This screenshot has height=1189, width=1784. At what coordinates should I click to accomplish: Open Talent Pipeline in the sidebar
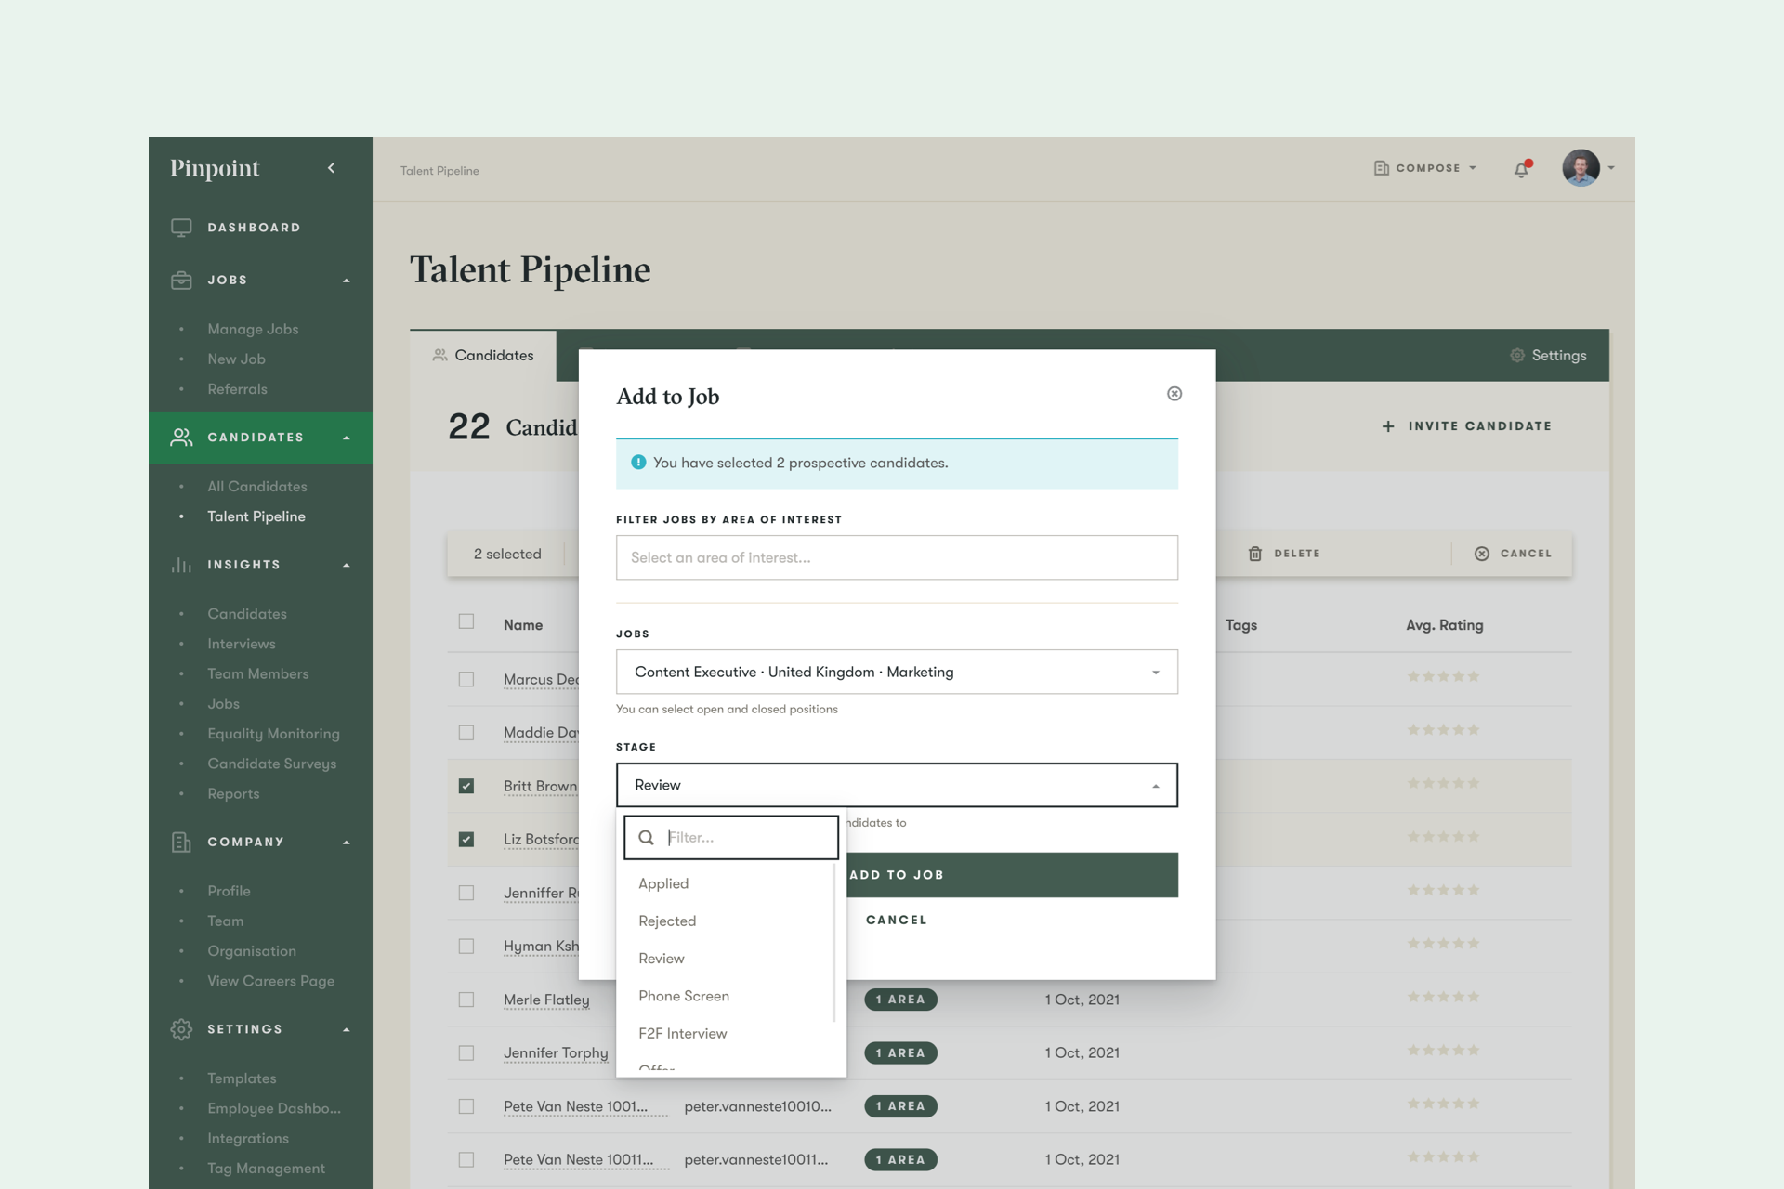(256, 516)
